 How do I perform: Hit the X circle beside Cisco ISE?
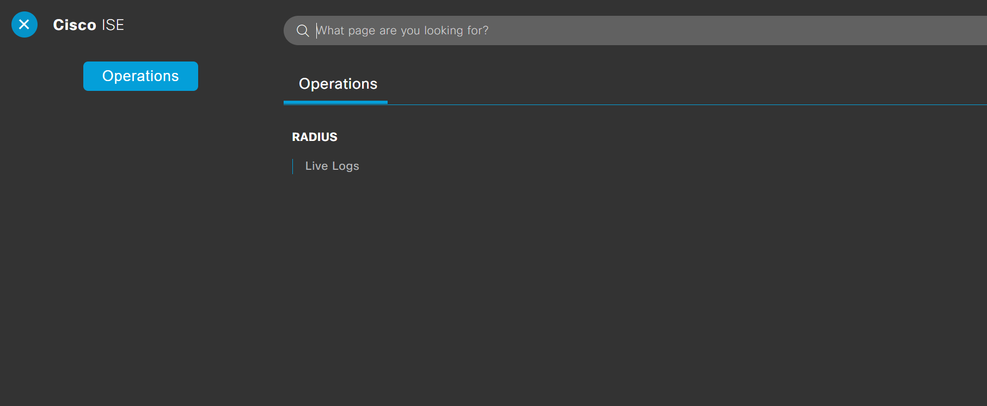tap(24, 24)
